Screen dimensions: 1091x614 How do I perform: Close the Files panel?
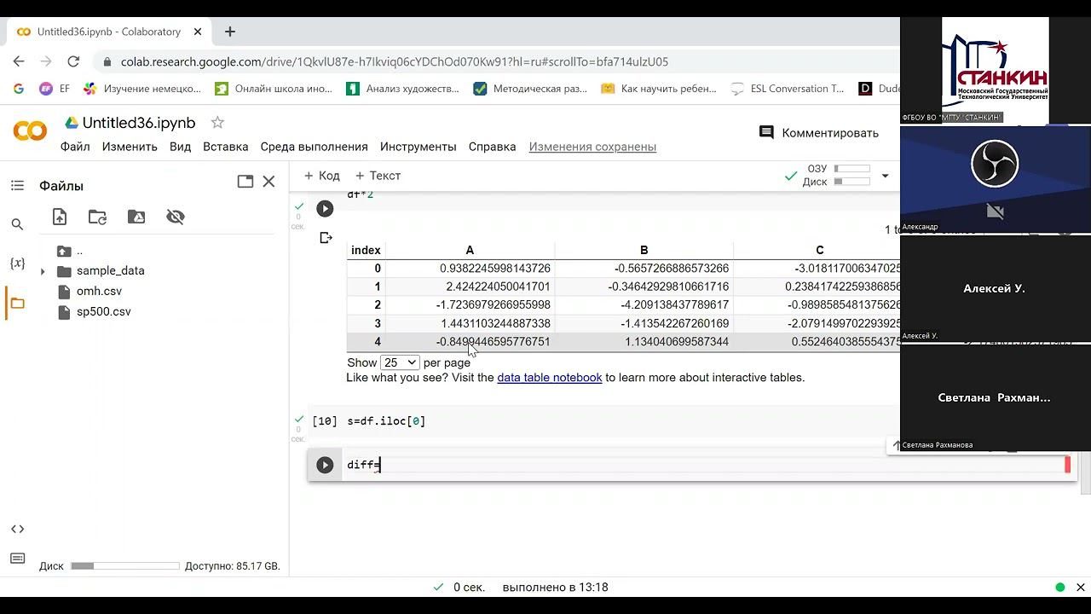(268, 182)
